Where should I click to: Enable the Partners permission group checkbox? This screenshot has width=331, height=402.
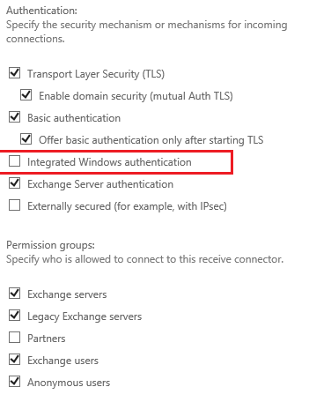(14, 338)
